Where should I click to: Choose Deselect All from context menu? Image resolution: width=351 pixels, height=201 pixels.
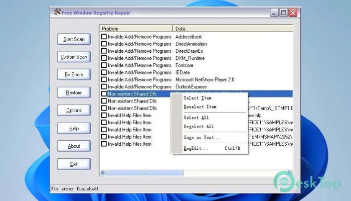[x=199, y=127]
